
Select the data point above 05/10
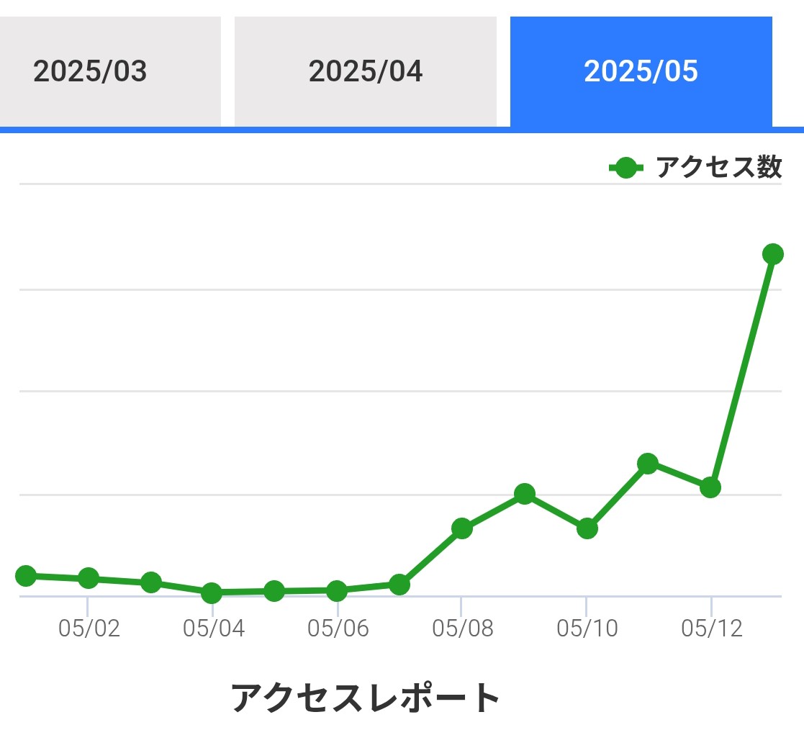(x=587, y=528)
